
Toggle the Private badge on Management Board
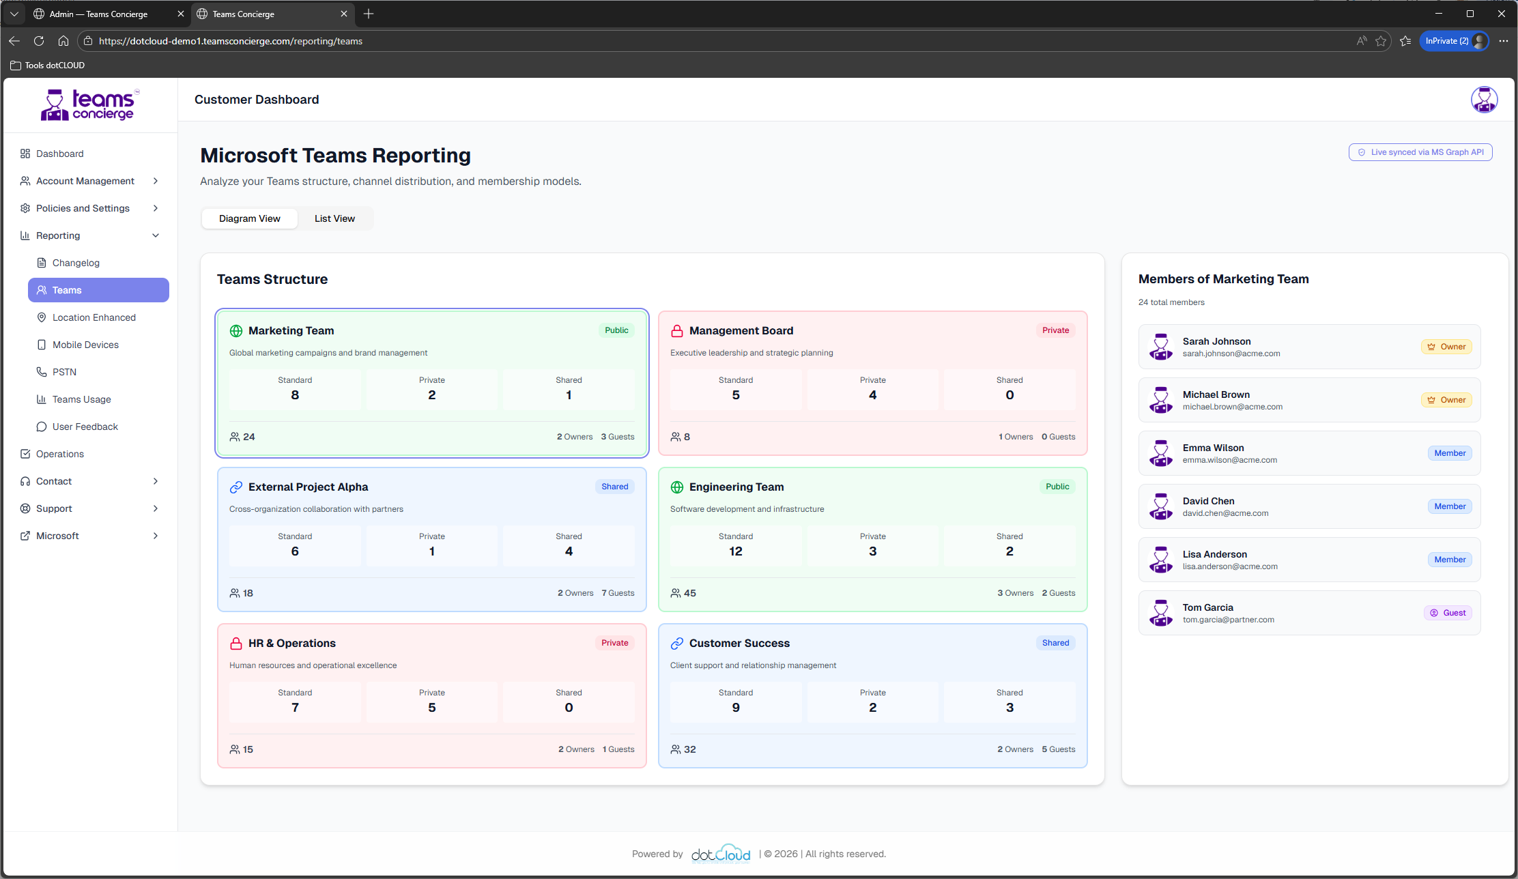[1055, 330]
